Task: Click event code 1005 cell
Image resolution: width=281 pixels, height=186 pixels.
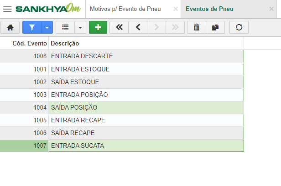Action: point(24,120)
